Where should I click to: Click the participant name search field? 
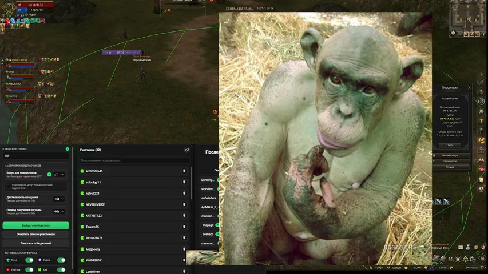[134, 160]
